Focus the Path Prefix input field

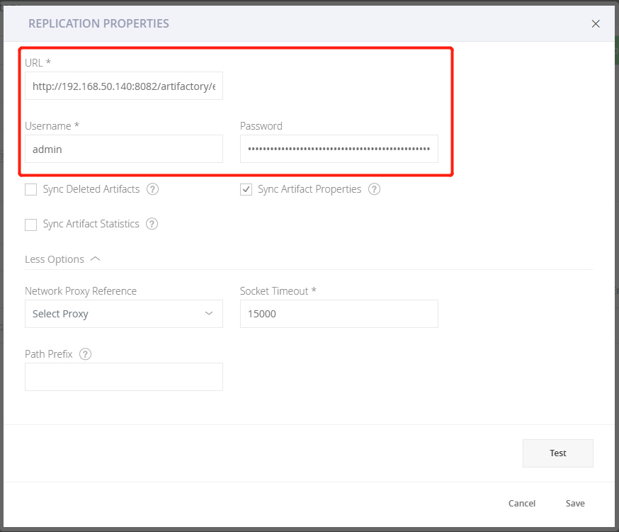[124, 377]
